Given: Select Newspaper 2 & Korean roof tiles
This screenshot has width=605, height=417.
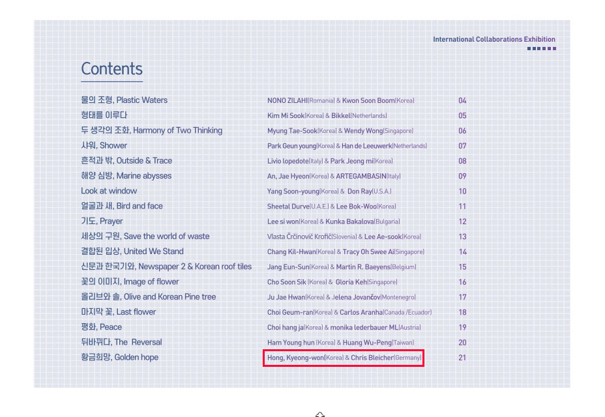Looking at the screenshot, I should coord(166,266).
